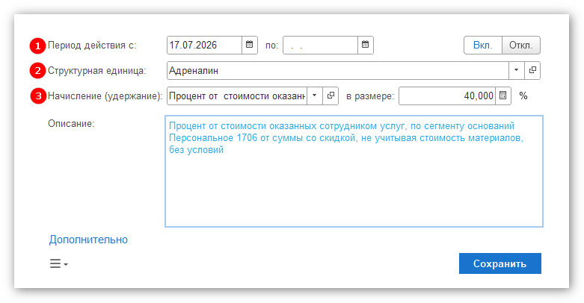Viewport: 584px width, 303px height.
Task: Click into Структурная единица field Адреналин
Action: pos(338,70)
